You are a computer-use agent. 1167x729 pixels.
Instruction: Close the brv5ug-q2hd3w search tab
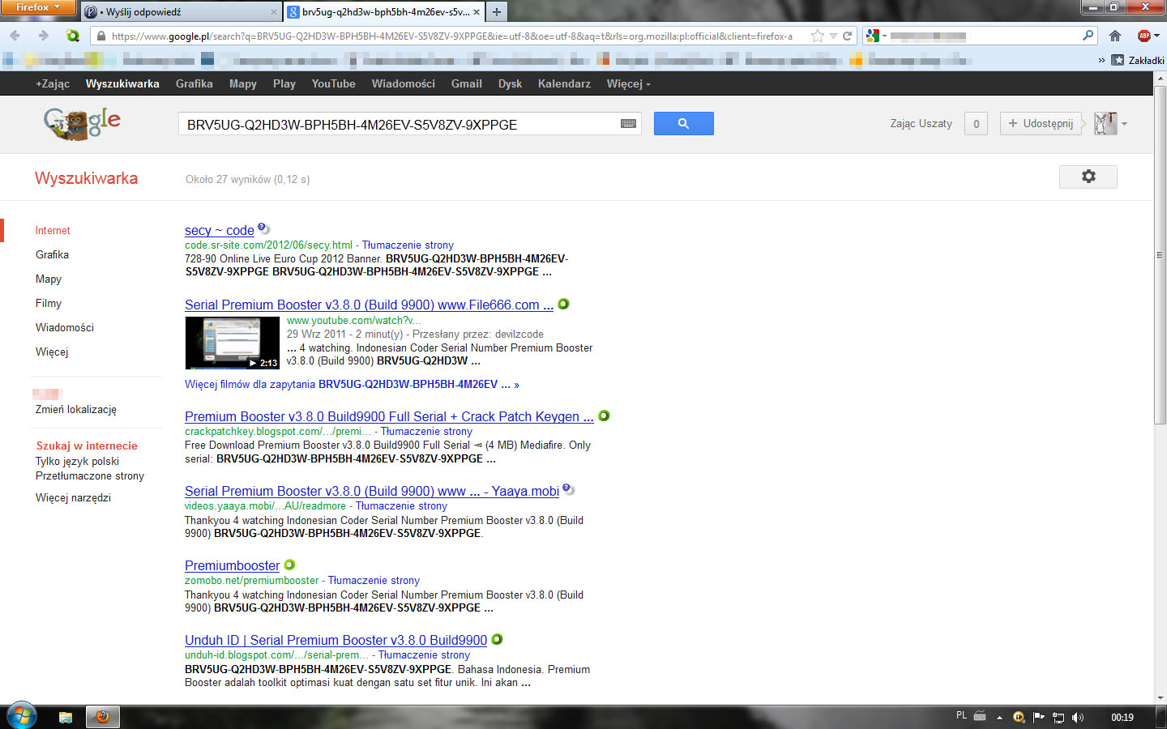(x=477, y=11)
